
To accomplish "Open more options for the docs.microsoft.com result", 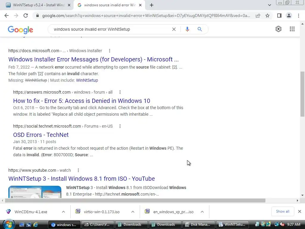I will (x=110, y=51).
